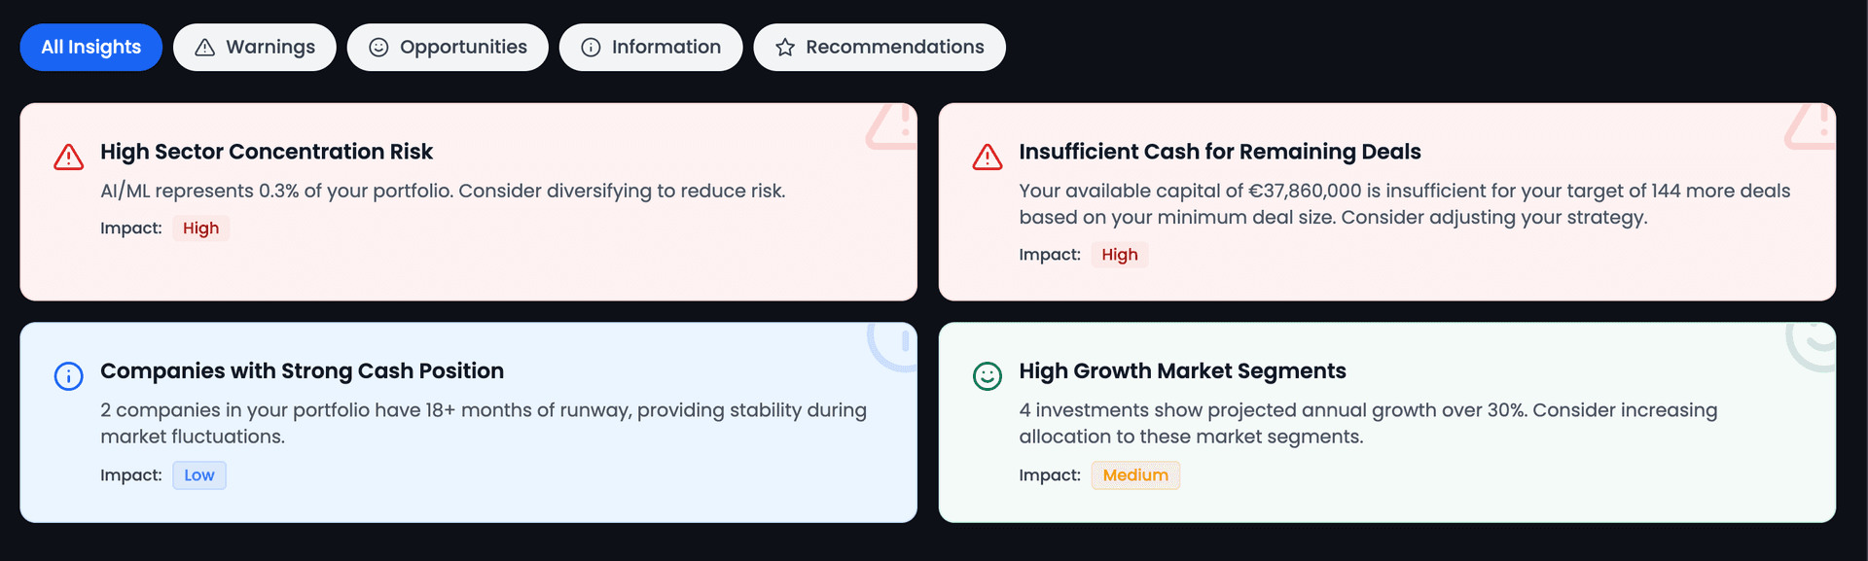Select the All Insights tab
This screenshot has width=1868, height=561.
tap(90, 46)
